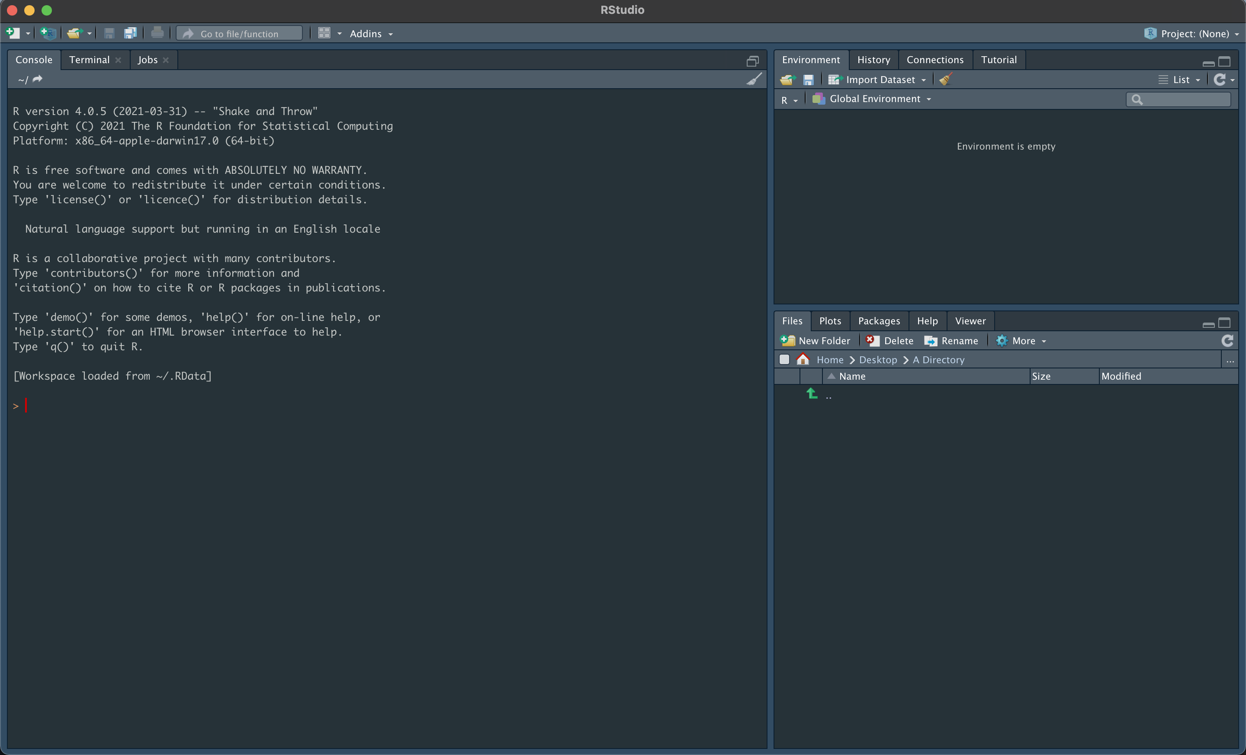1246x755 pixels.
Task: Expand the refresh options arrow in Environment
Action: [1233, 80]
